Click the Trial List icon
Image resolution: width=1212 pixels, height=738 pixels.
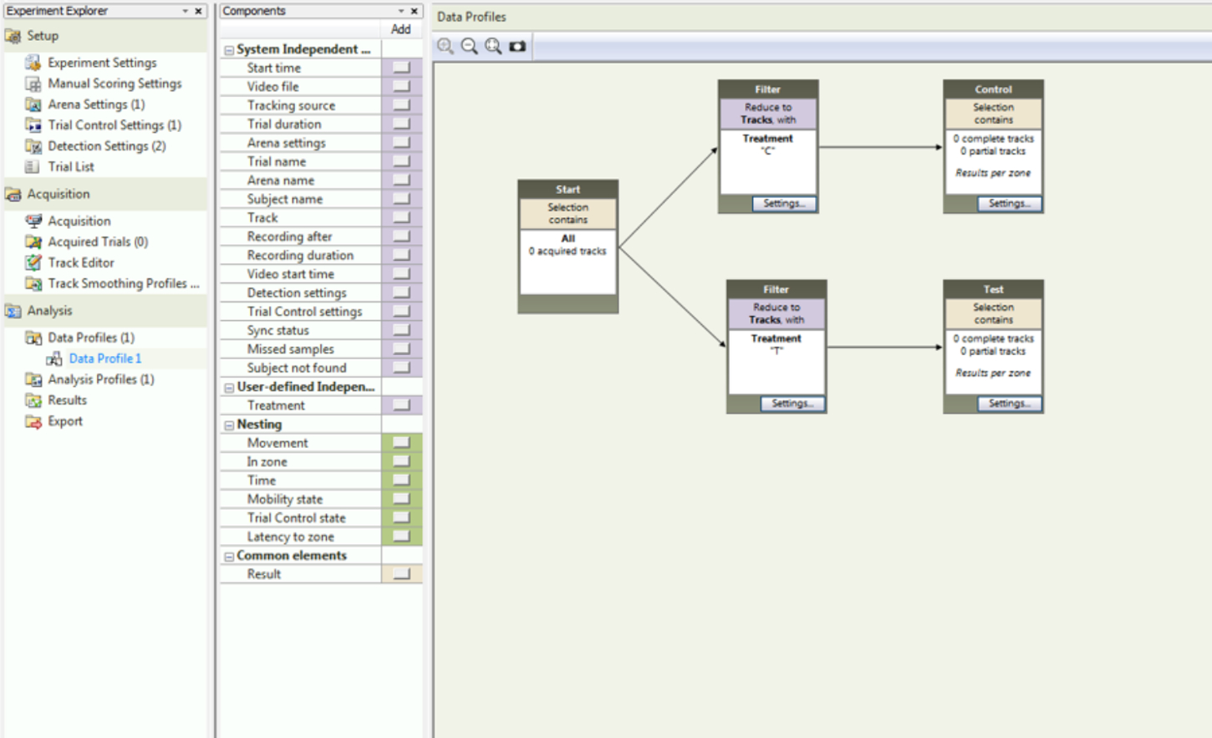pyautogui.click(x=33, y=166)
